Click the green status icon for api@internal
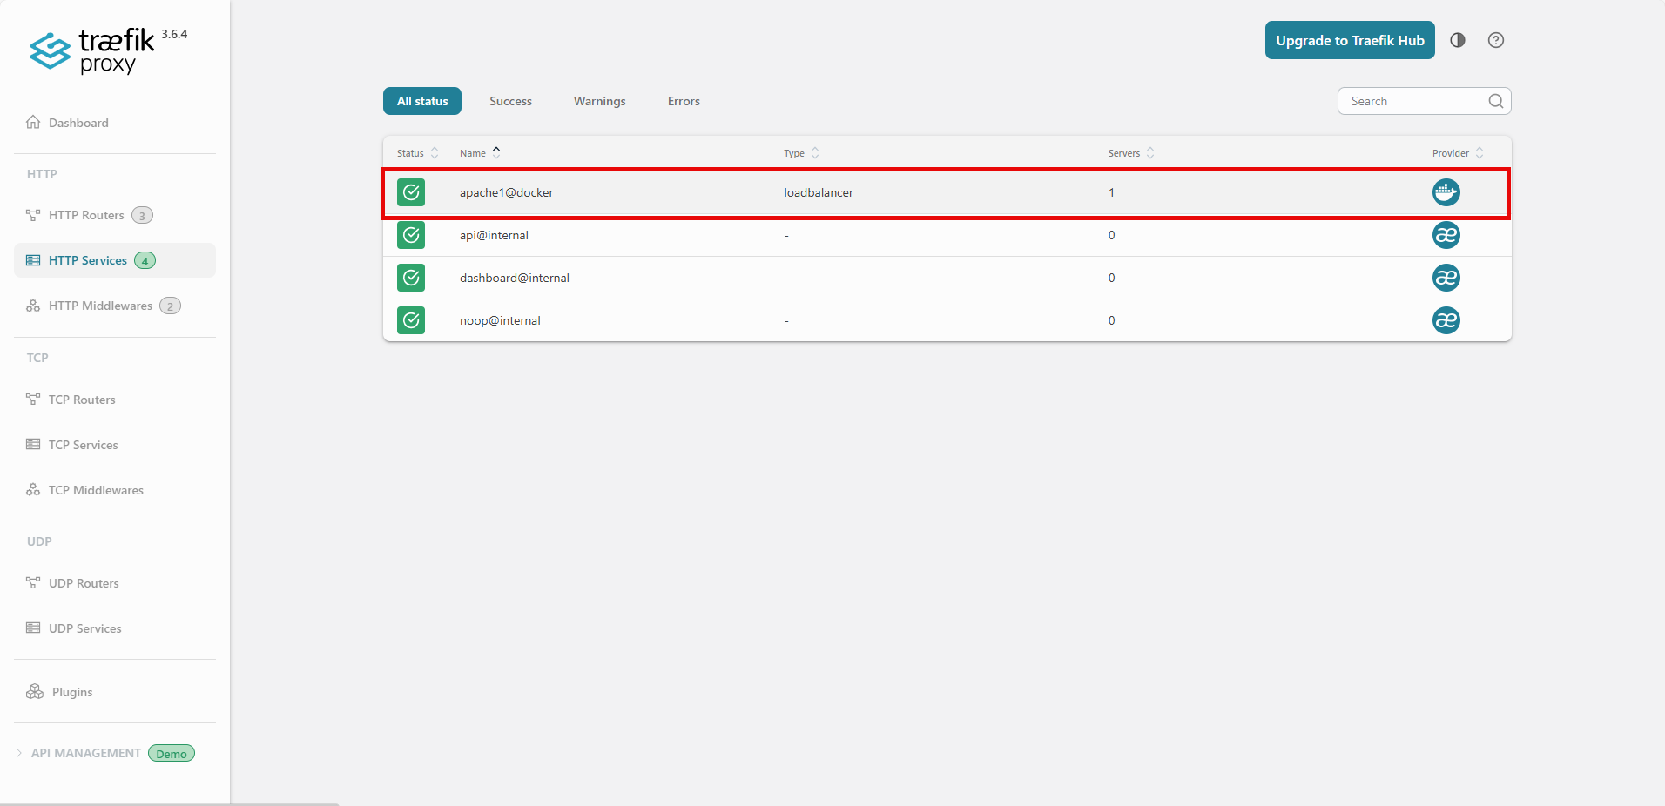 (411, 235)
